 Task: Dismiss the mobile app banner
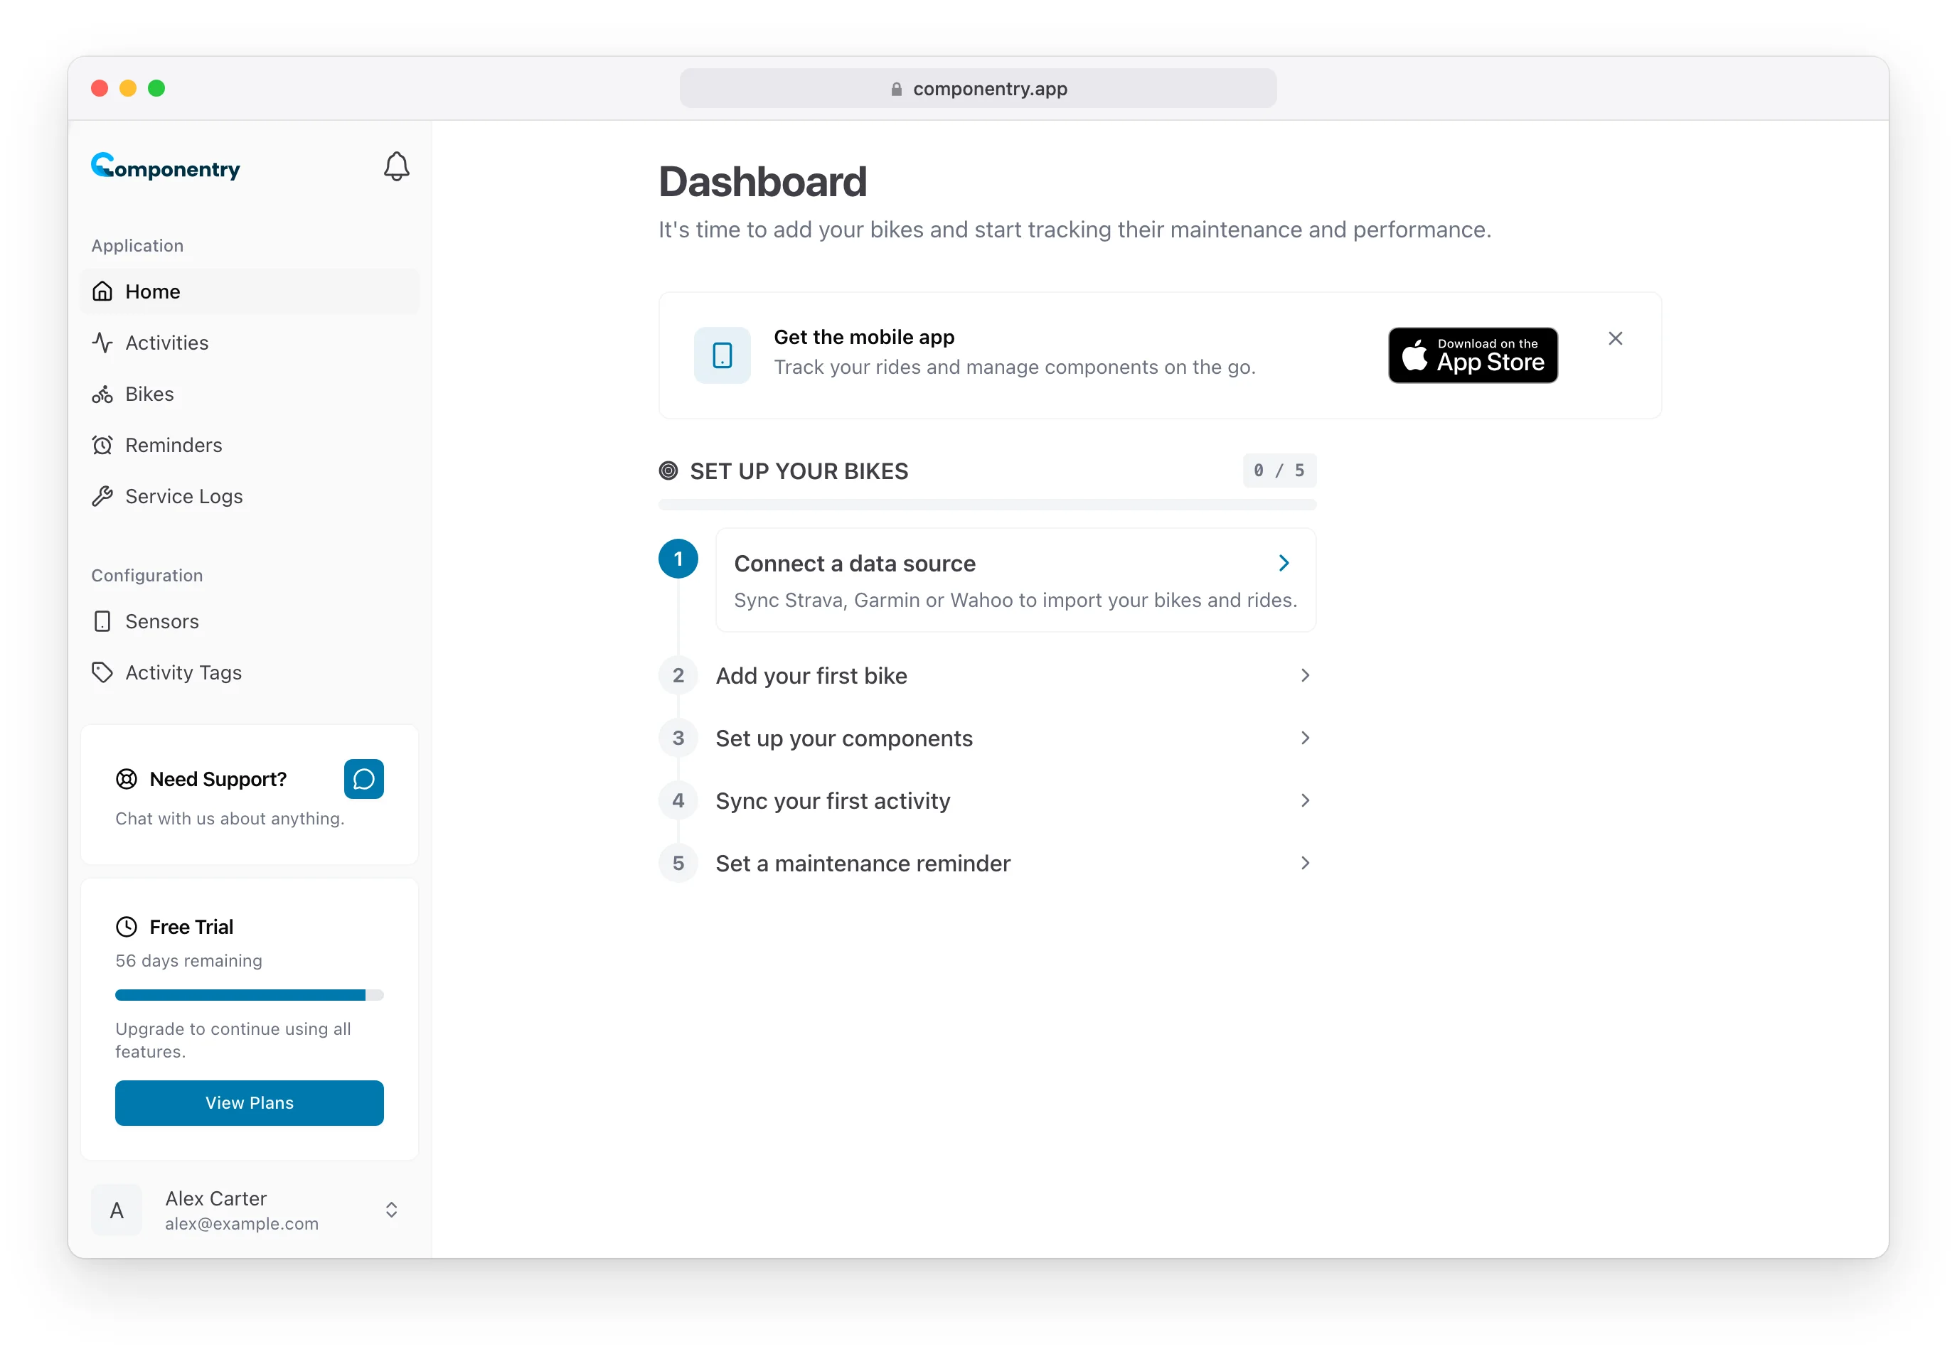pos(1614,338)
